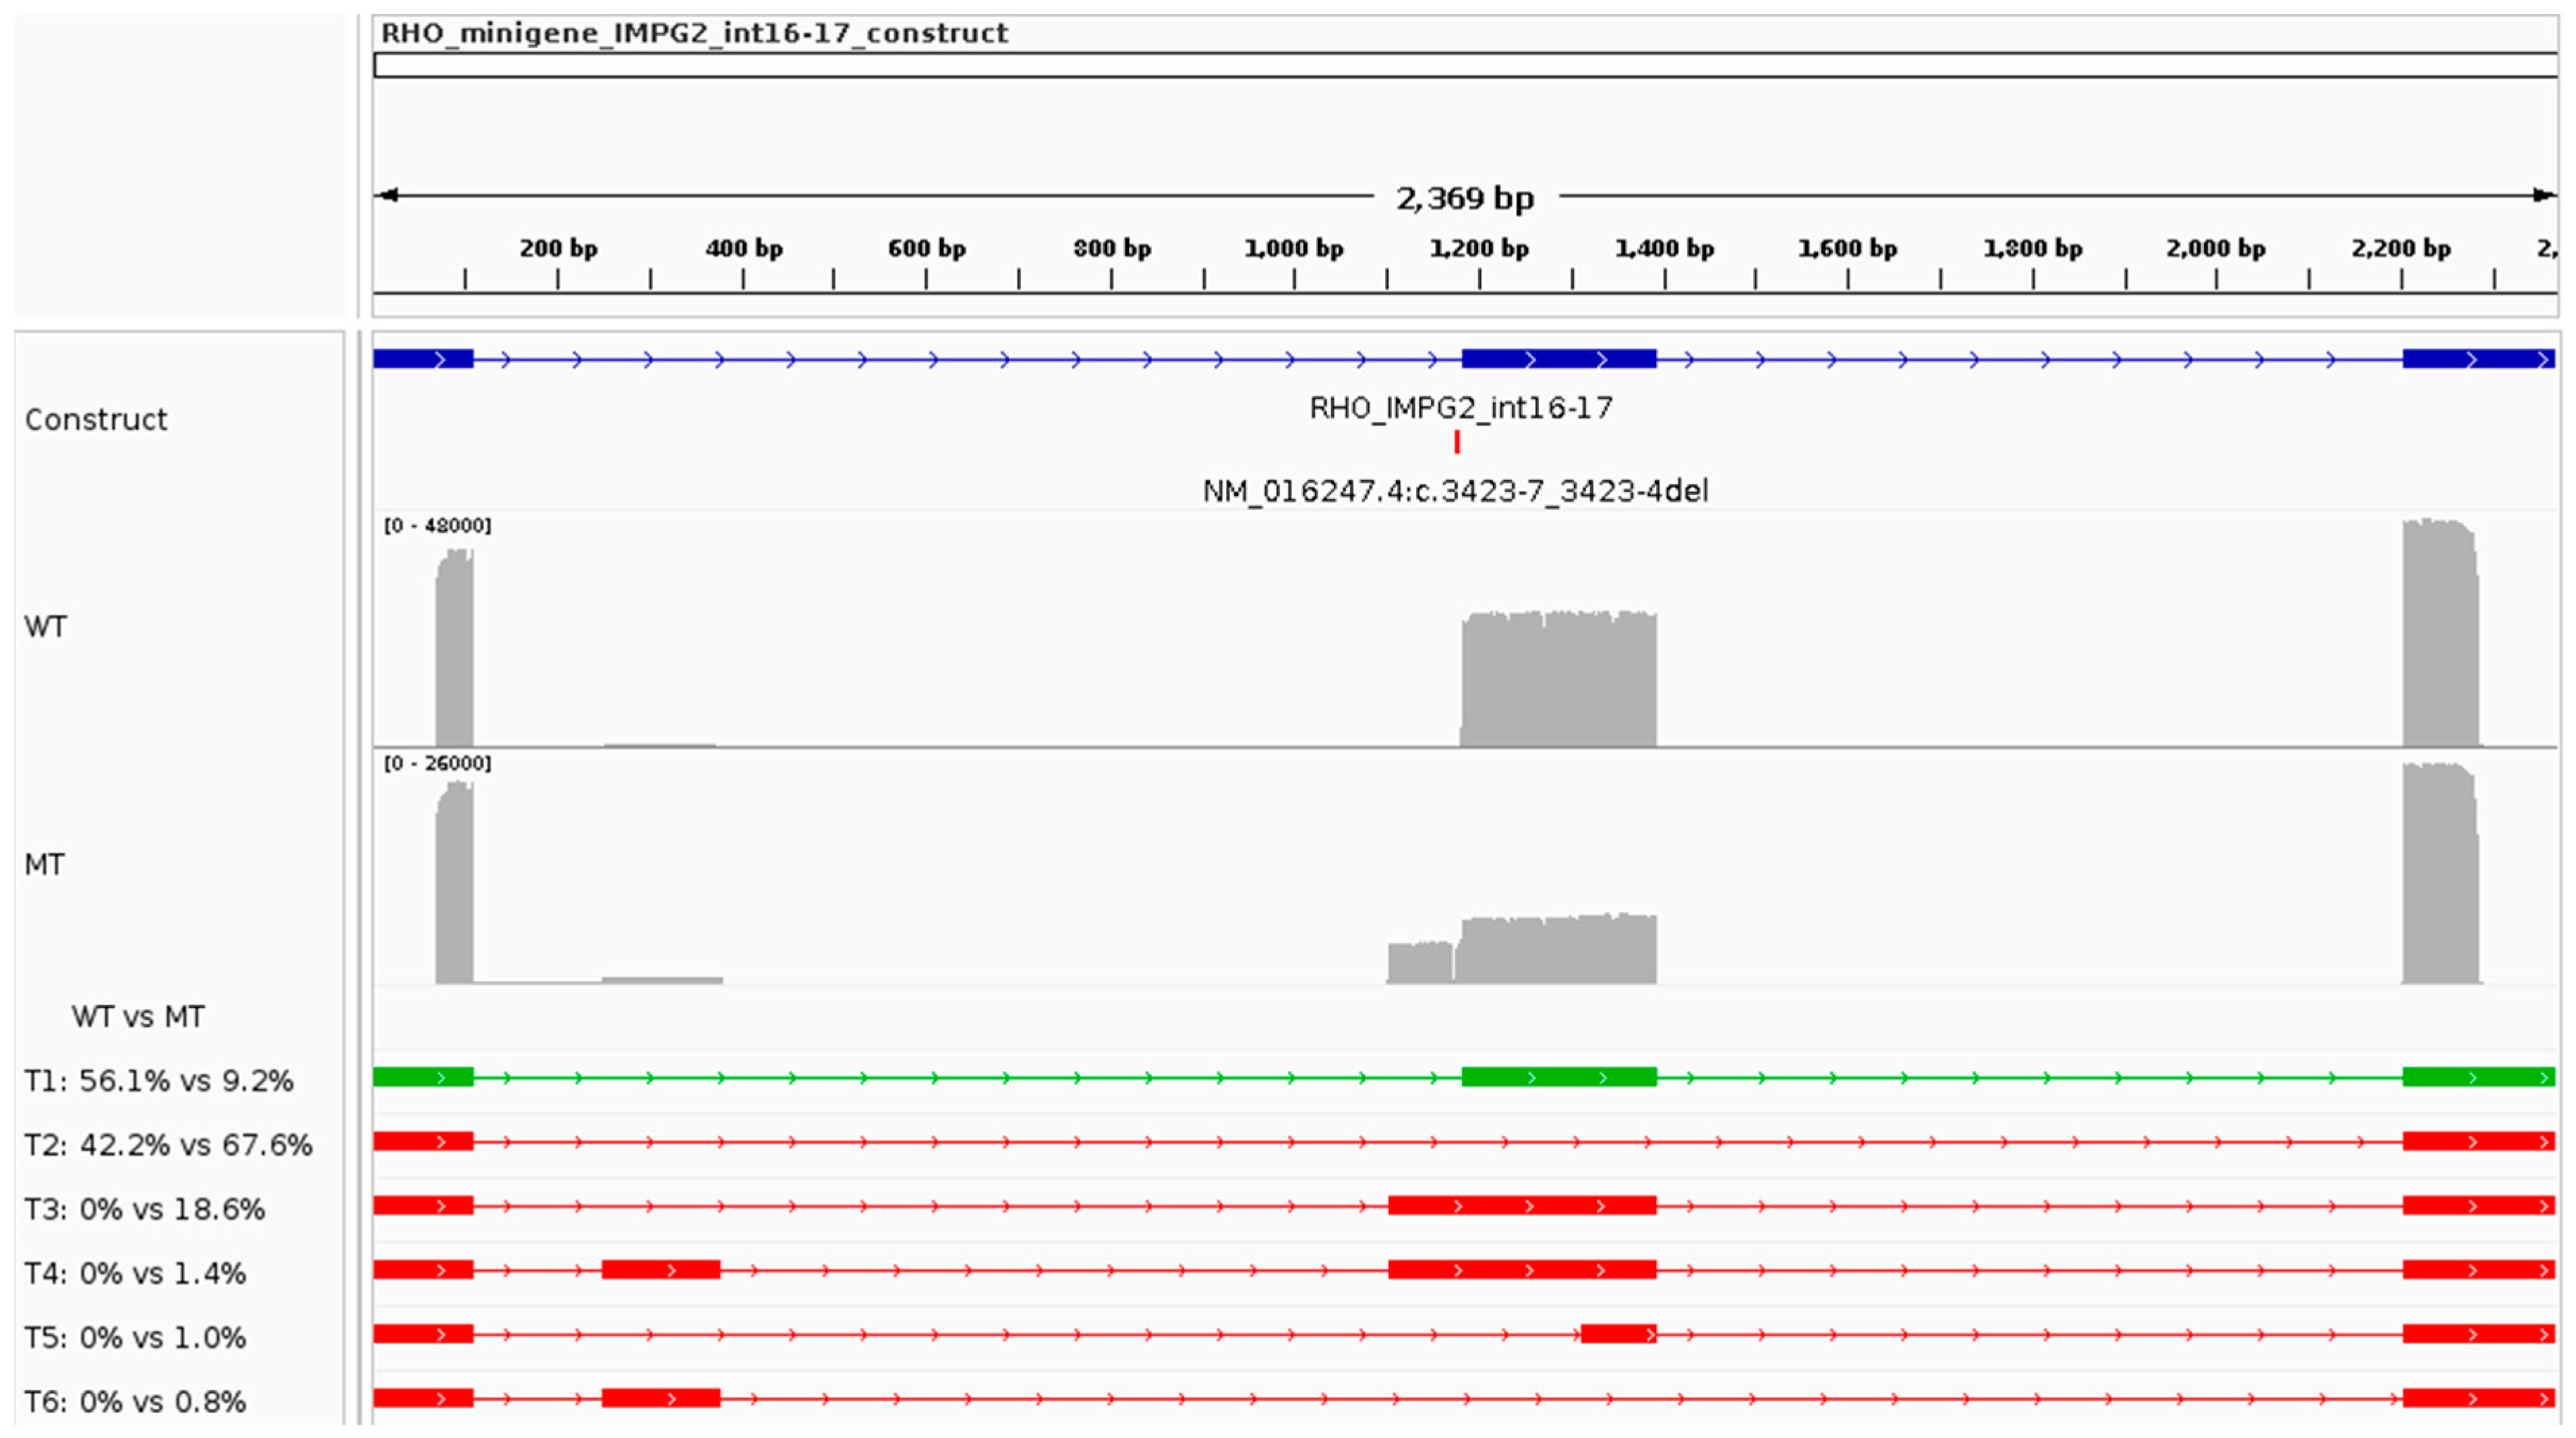Click the T5: 0% vs 1.0% label

(x=135, y=1337)
